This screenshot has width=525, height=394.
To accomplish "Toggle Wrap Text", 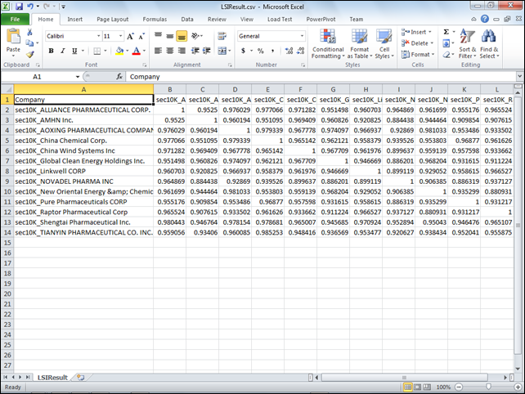I will [222, 36].
